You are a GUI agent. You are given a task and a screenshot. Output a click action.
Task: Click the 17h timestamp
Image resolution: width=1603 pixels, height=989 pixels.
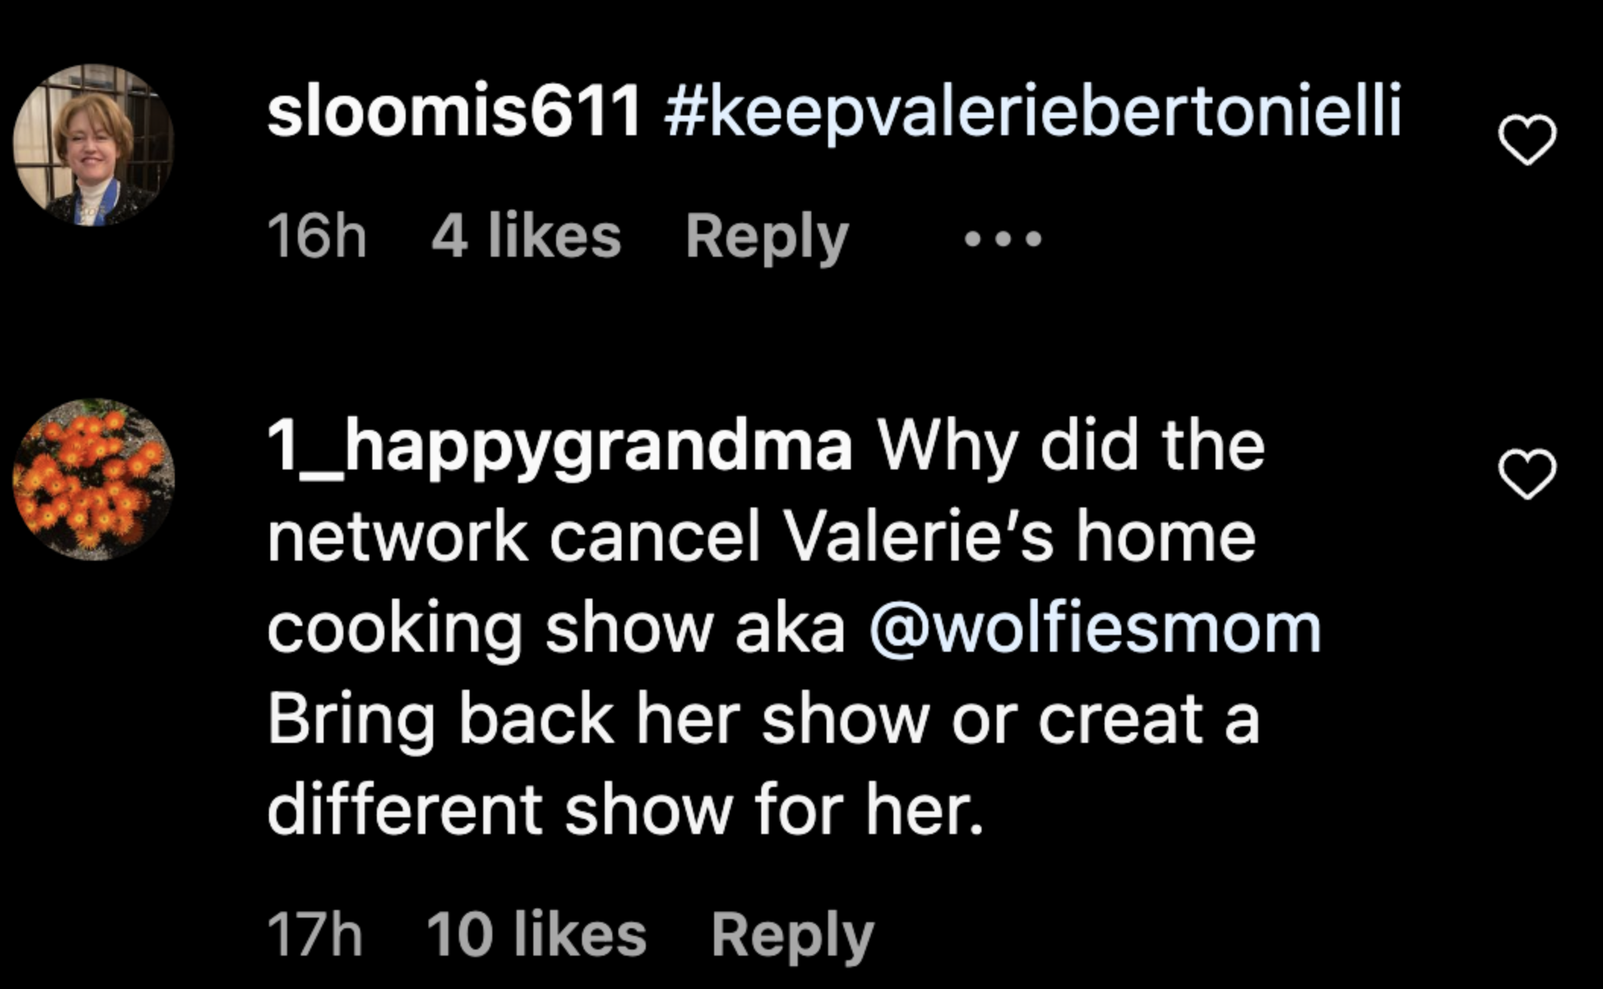pyautogui.click(x=315, y=935)
